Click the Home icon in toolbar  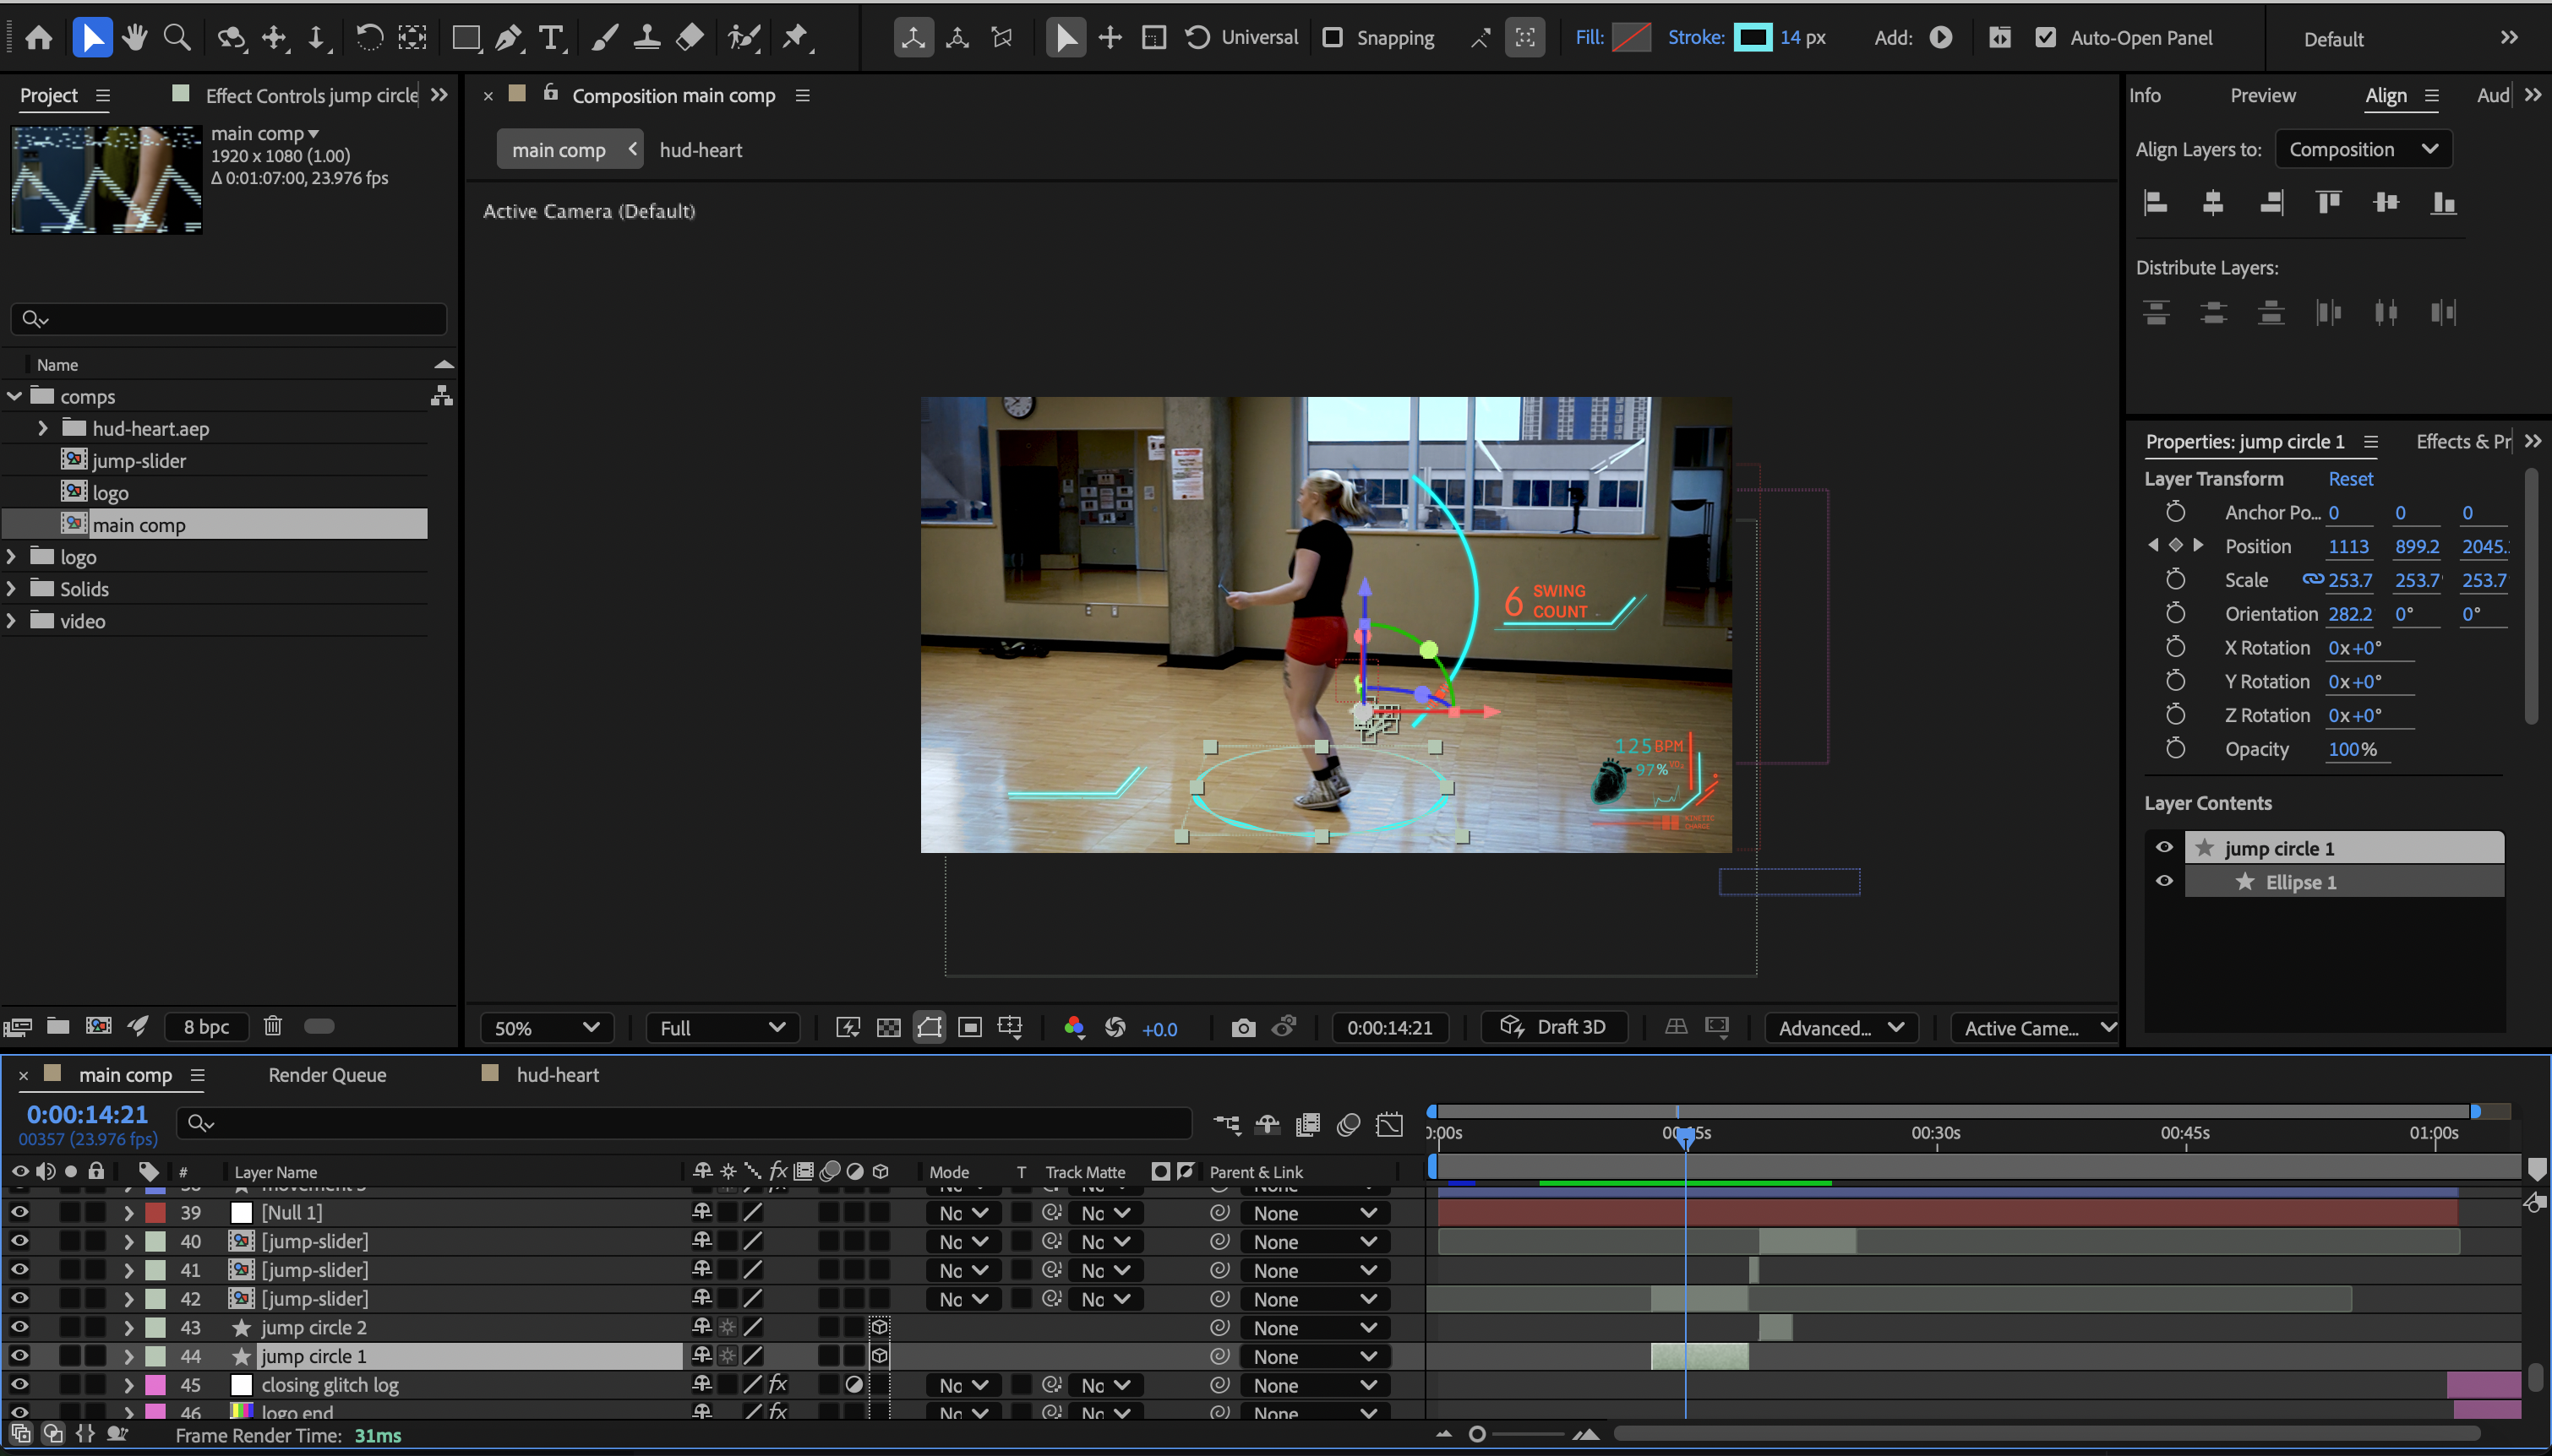click(x=39, y=38)
